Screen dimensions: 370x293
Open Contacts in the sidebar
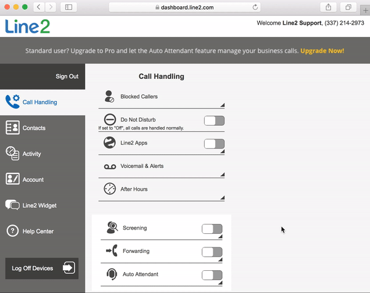(x=43, y=128)
